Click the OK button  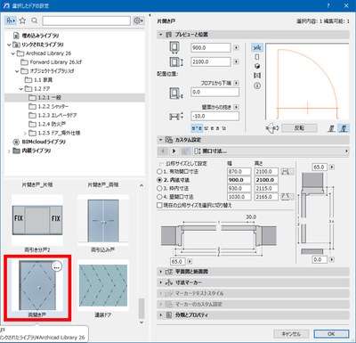click(x=331, y=334)
